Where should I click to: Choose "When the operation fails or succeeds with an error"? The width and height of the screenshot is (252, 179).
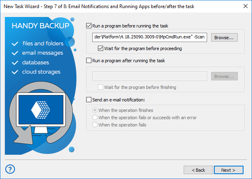click(95, 118)
